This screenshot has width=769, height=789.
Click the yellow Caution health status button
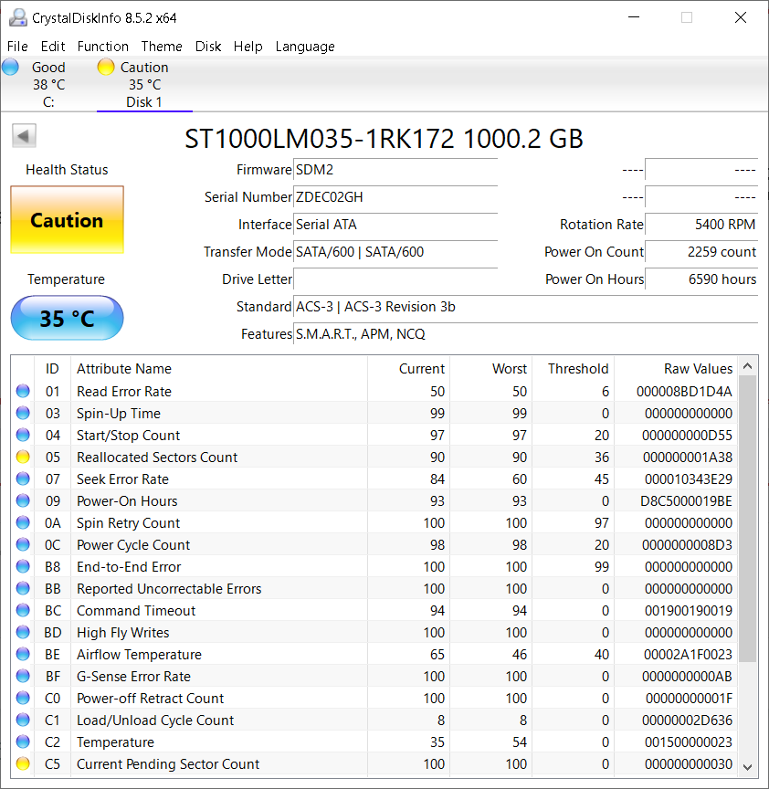[x=67, y=220]
